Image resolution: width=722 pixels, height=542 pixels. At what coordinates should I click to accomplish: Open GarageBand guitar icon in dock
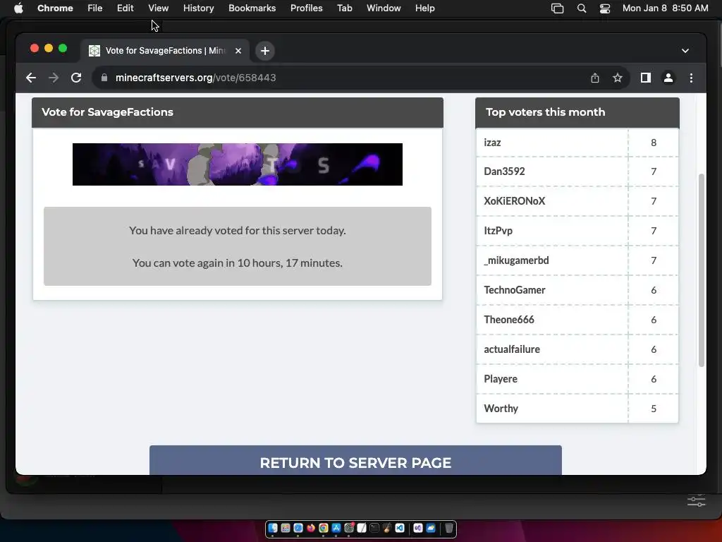tap(387, 528)
